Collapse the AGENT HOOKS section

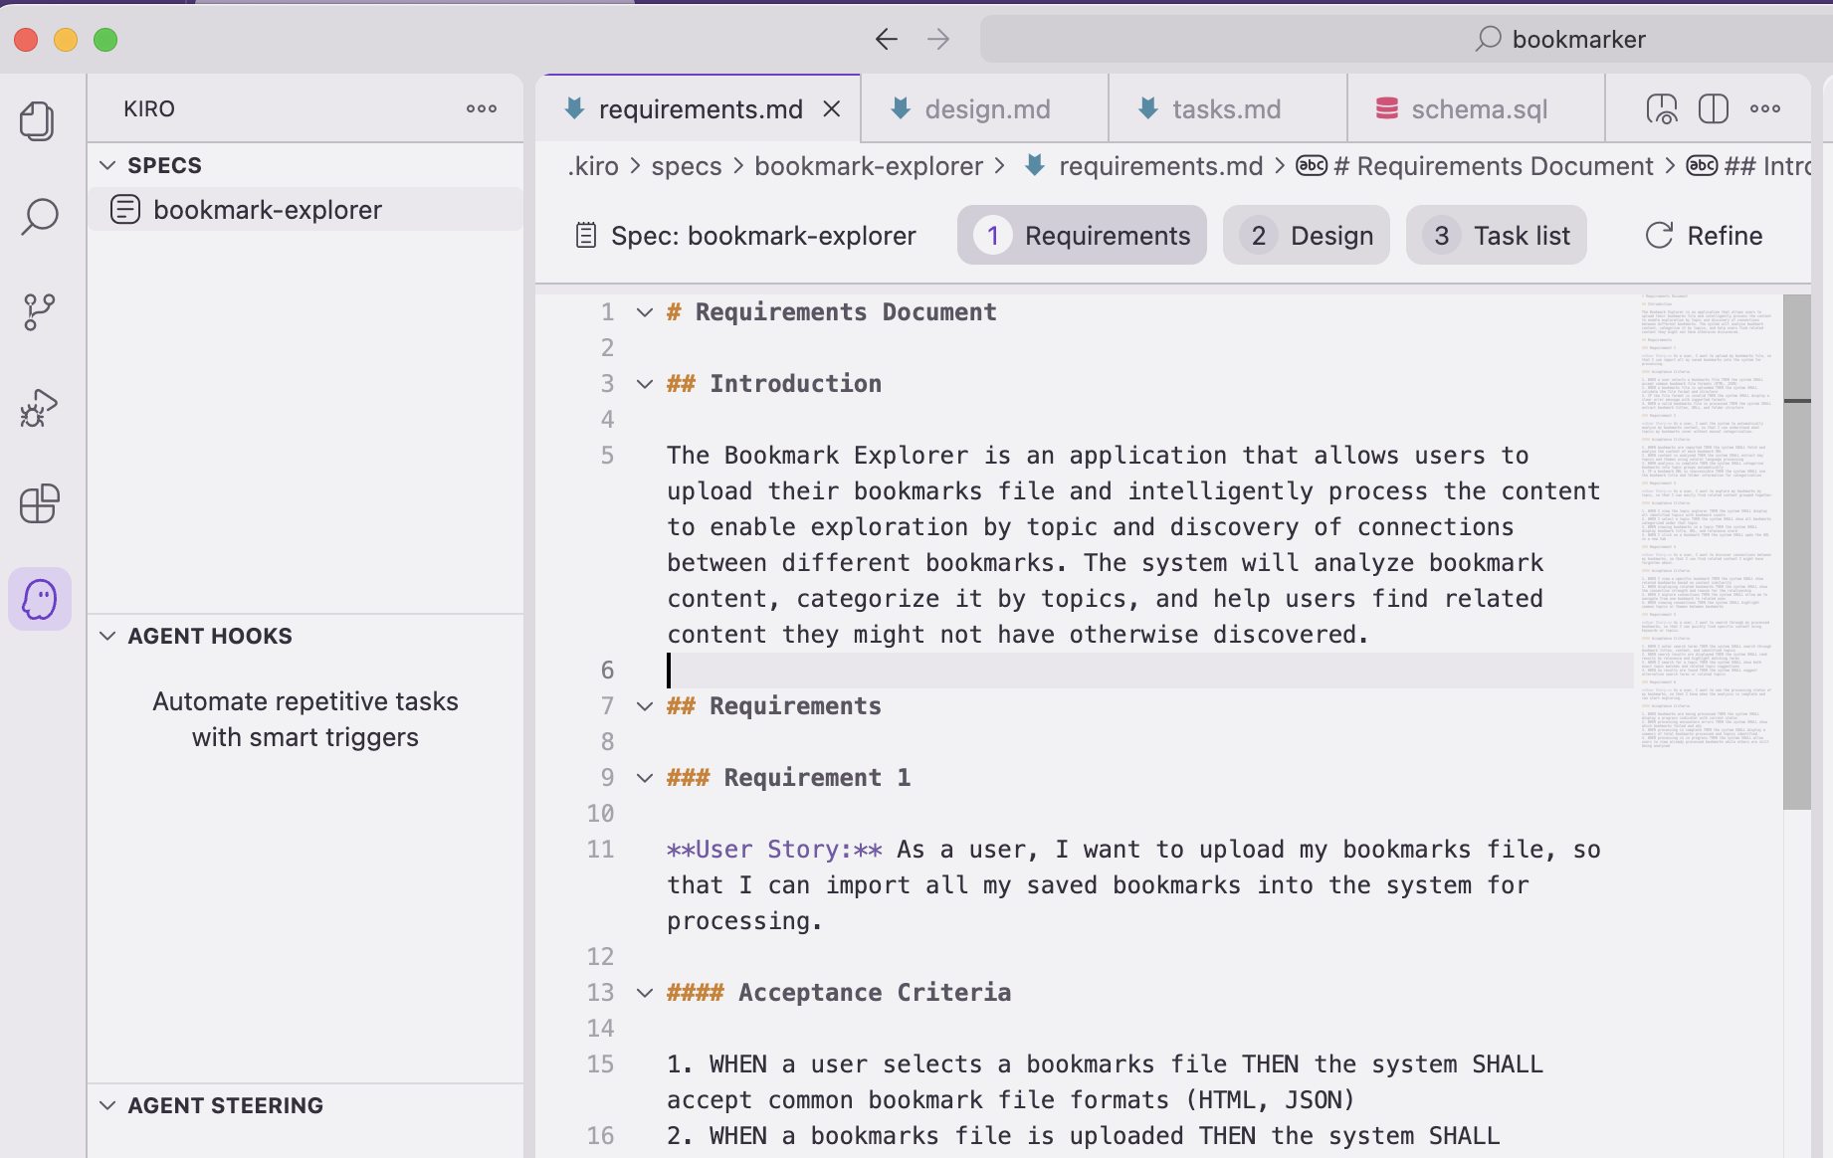[108, 636]
